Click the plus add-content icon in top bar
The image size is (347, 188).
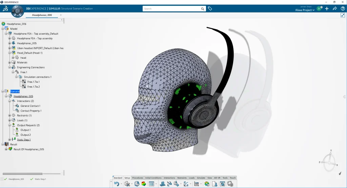(327, 8)
